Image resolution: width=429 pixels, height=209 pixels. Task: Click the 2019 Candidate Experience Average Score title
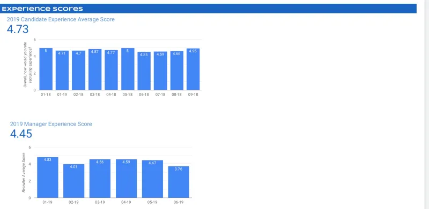coord(61,19)
